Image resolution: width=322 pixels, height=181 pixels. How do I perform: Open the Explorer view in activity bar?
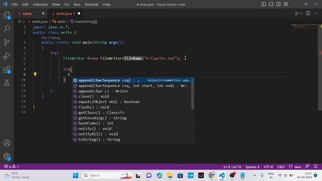[x=7, y=15]
